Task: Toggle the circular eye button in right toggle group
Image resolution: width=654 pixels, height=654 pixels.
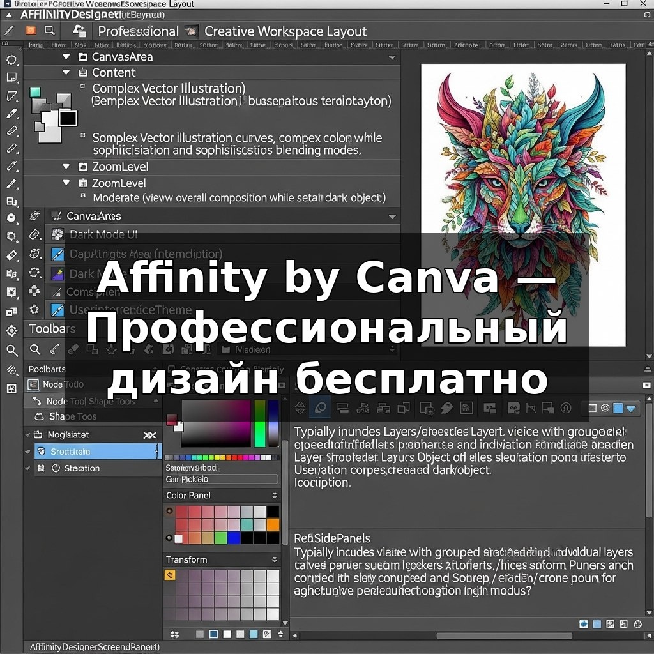Action: click(x=605, y=408)
